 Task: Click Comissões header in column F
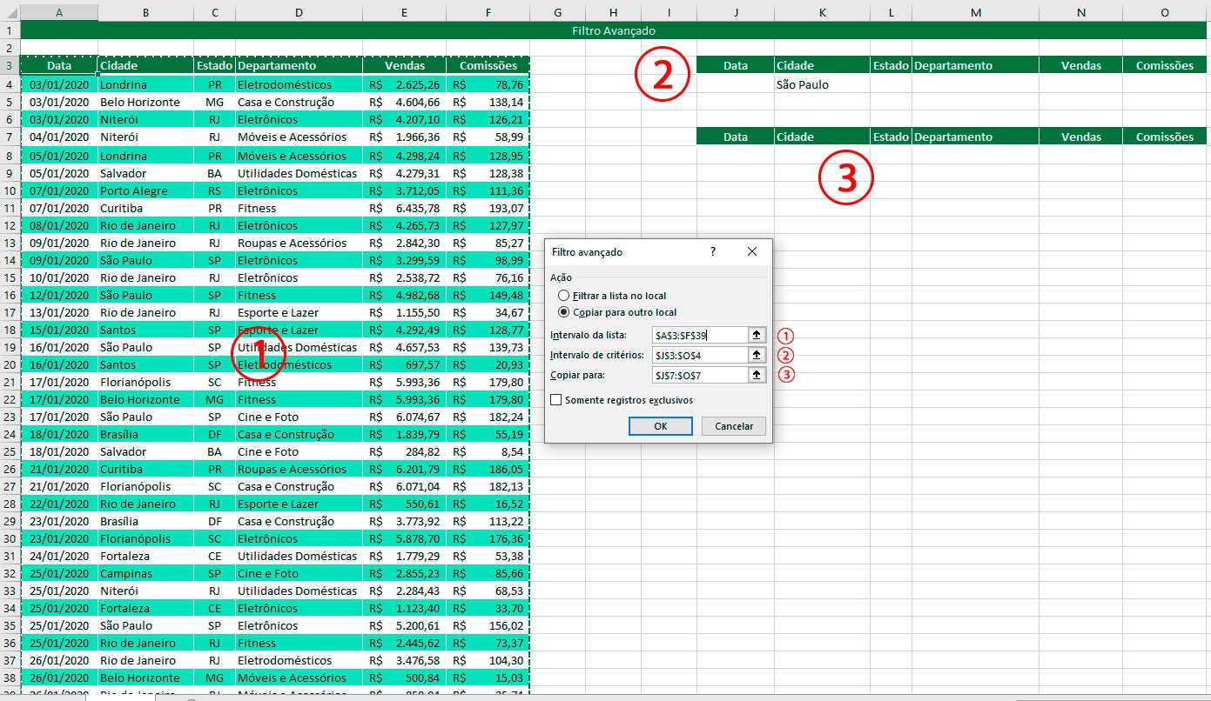(488, 65)
